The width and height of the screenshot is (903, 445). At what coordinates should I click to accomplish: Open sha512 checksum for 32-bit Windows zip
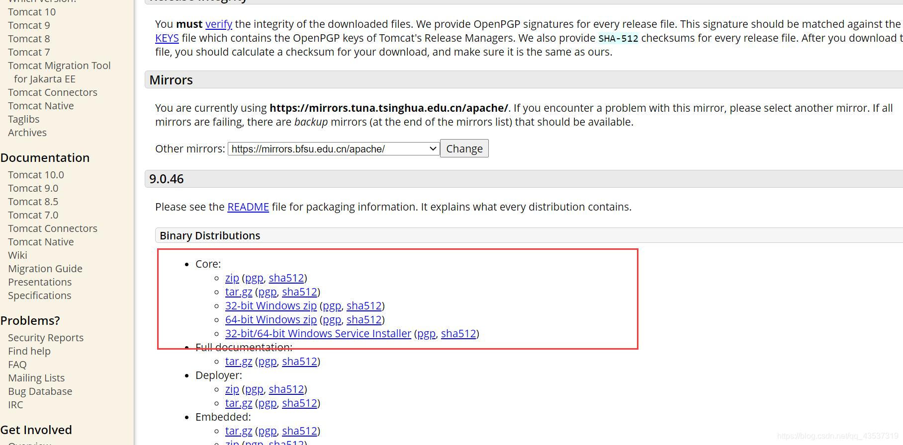[x=364, y=306]
